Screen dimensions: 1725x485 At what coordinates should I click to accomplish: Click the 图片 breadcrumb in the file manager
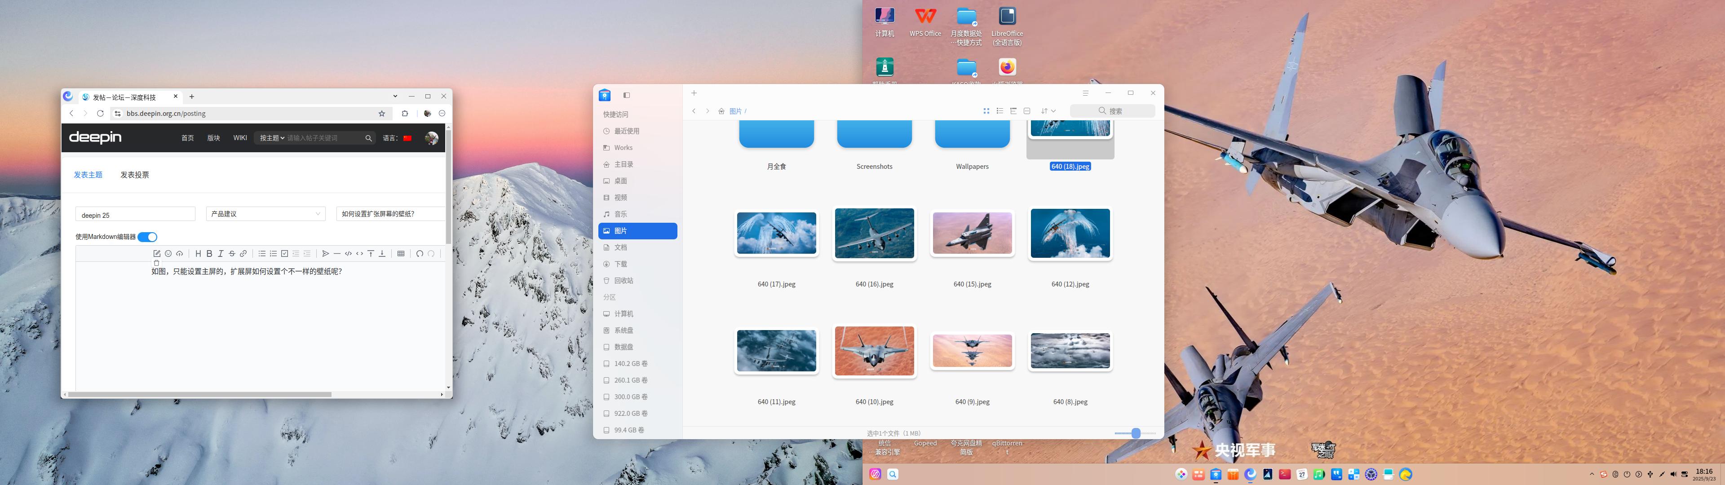tap(735, 111)
